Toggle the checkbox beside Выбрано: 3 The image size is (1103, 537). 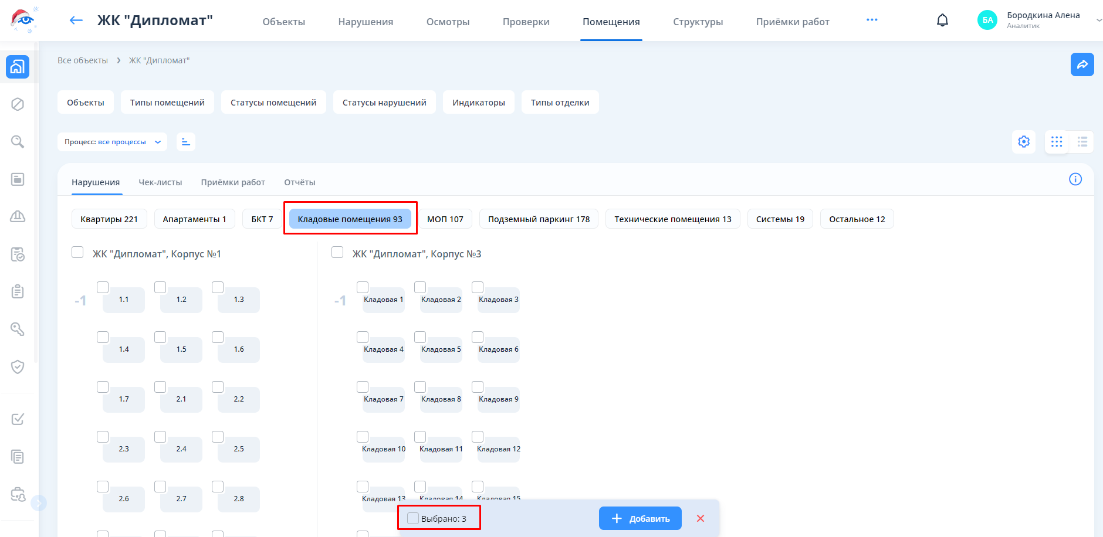pyautogui.click(x=413, y=518)
